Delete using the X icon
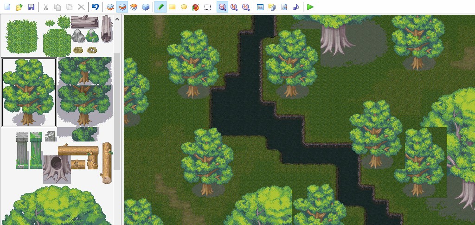The width and height of the screenshot is (475, 225). point(81,7)
